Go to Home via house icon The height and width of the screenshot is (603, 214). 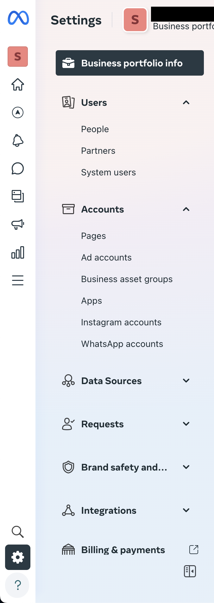pyautogui.click(x=18, y=85)
